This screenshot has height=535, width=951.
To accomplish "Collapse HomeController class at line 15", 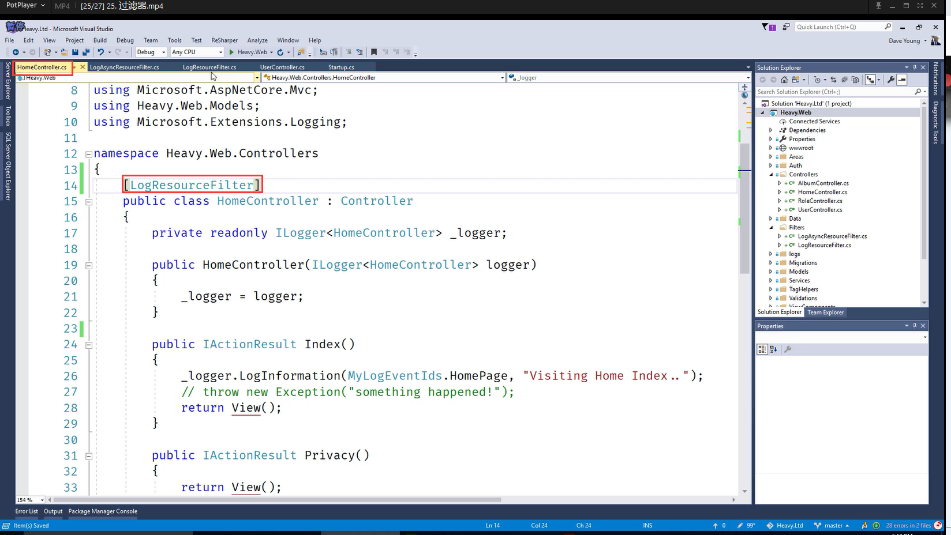I will click(89, 202).
